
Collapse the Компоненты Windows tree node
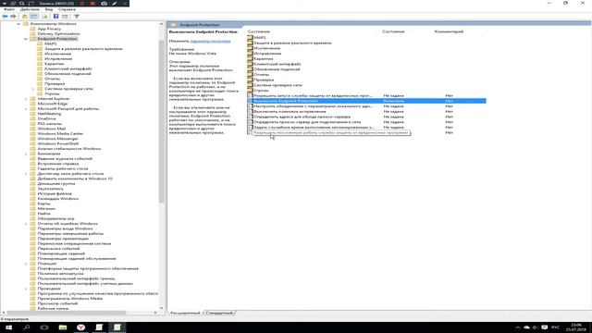18,24
